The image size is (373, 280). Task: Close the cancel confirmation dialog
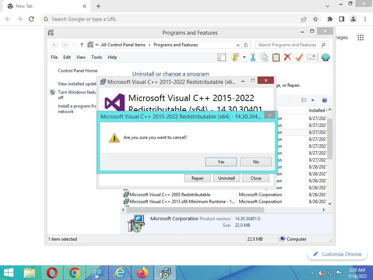click(x=270, y=115)
